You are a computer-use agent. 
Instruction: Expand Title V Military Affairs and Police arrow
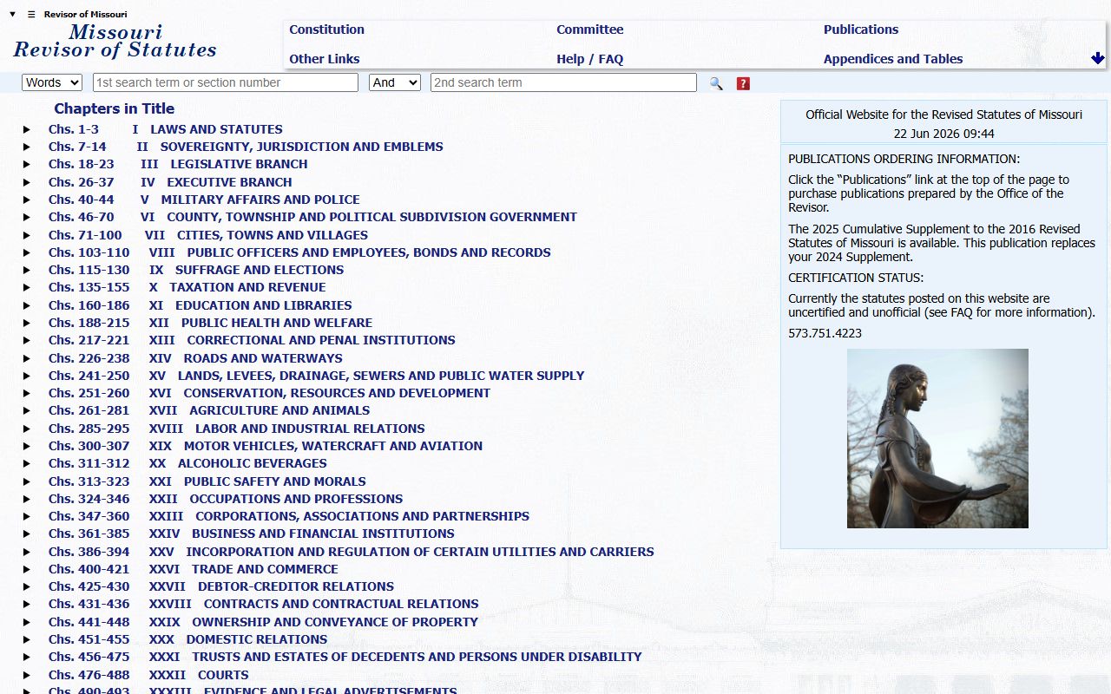tap(27, 200)
